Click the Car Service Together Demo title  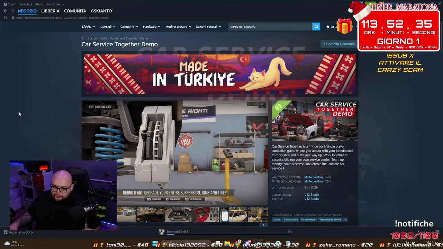pos(119,44)
